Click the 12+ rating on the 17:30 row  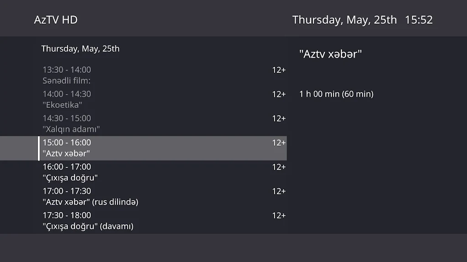coord(279,215)
